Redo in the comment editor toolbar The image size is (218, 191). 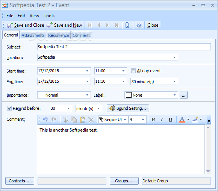54,120
